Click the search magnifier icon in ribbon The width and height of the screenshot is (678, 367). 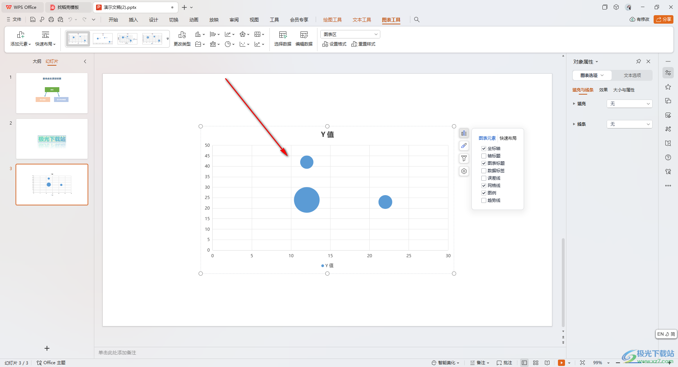tap(417, 20)
